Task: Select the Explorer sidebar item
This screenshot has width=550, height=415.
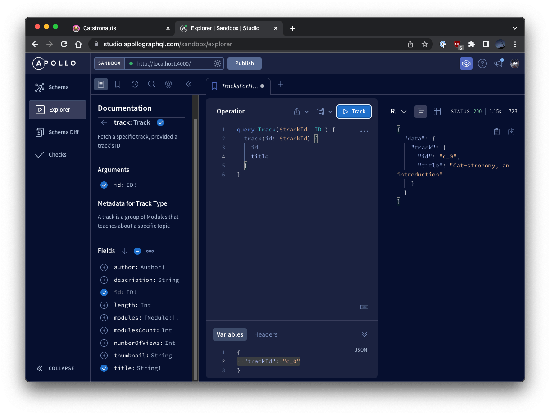Action: point(57,110)
